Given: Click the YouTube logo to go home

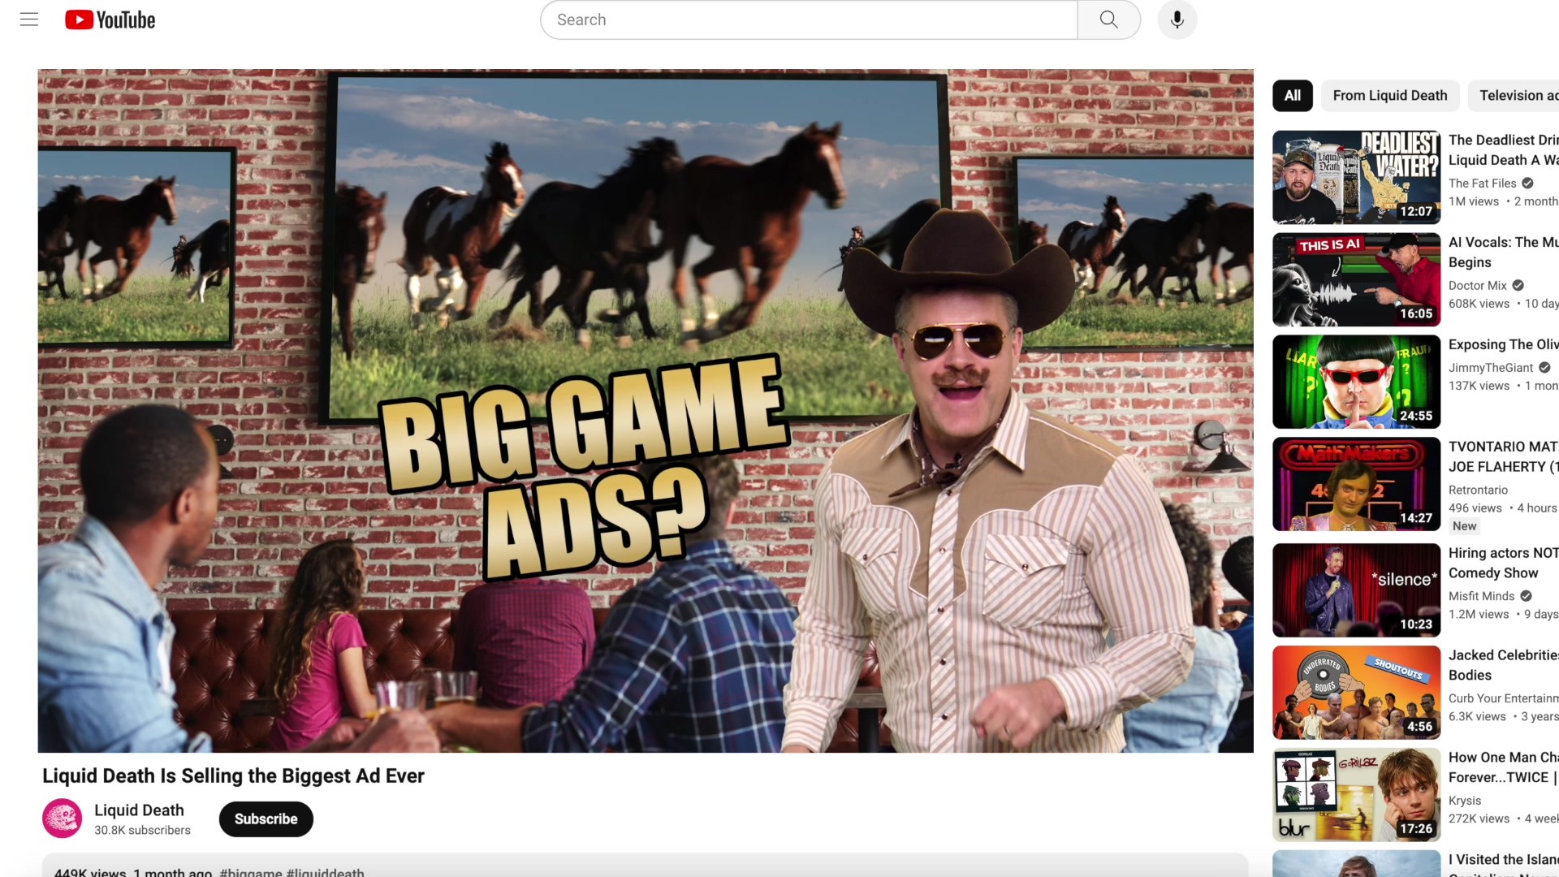Looking at the screenshot, I should point(110,19).
